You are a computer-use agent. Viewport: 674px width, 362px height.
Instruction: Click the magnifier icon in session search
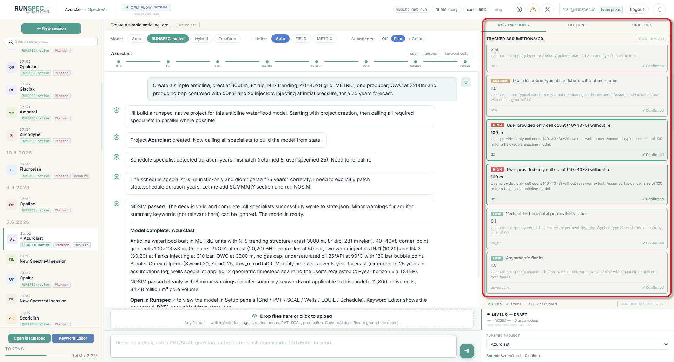coord(11,41)
